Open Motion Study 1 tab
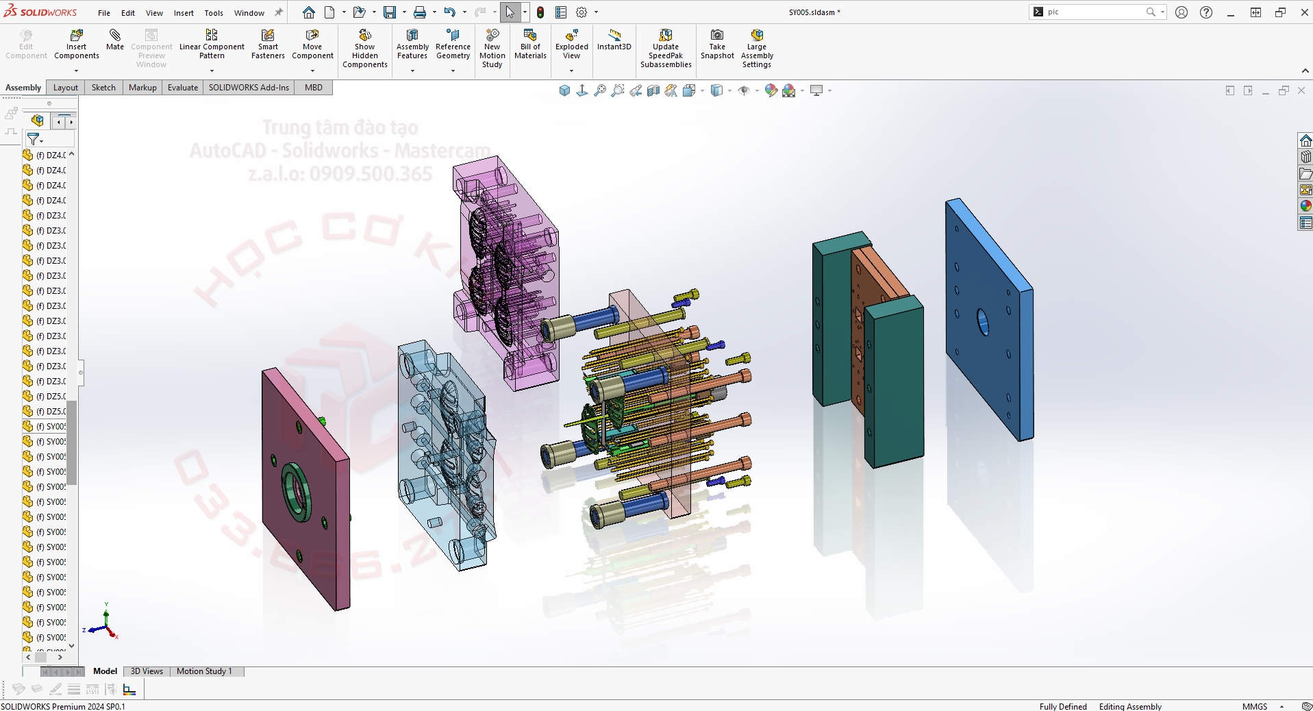The width and height of the screenshot is (1313, 711). [204, 671]
